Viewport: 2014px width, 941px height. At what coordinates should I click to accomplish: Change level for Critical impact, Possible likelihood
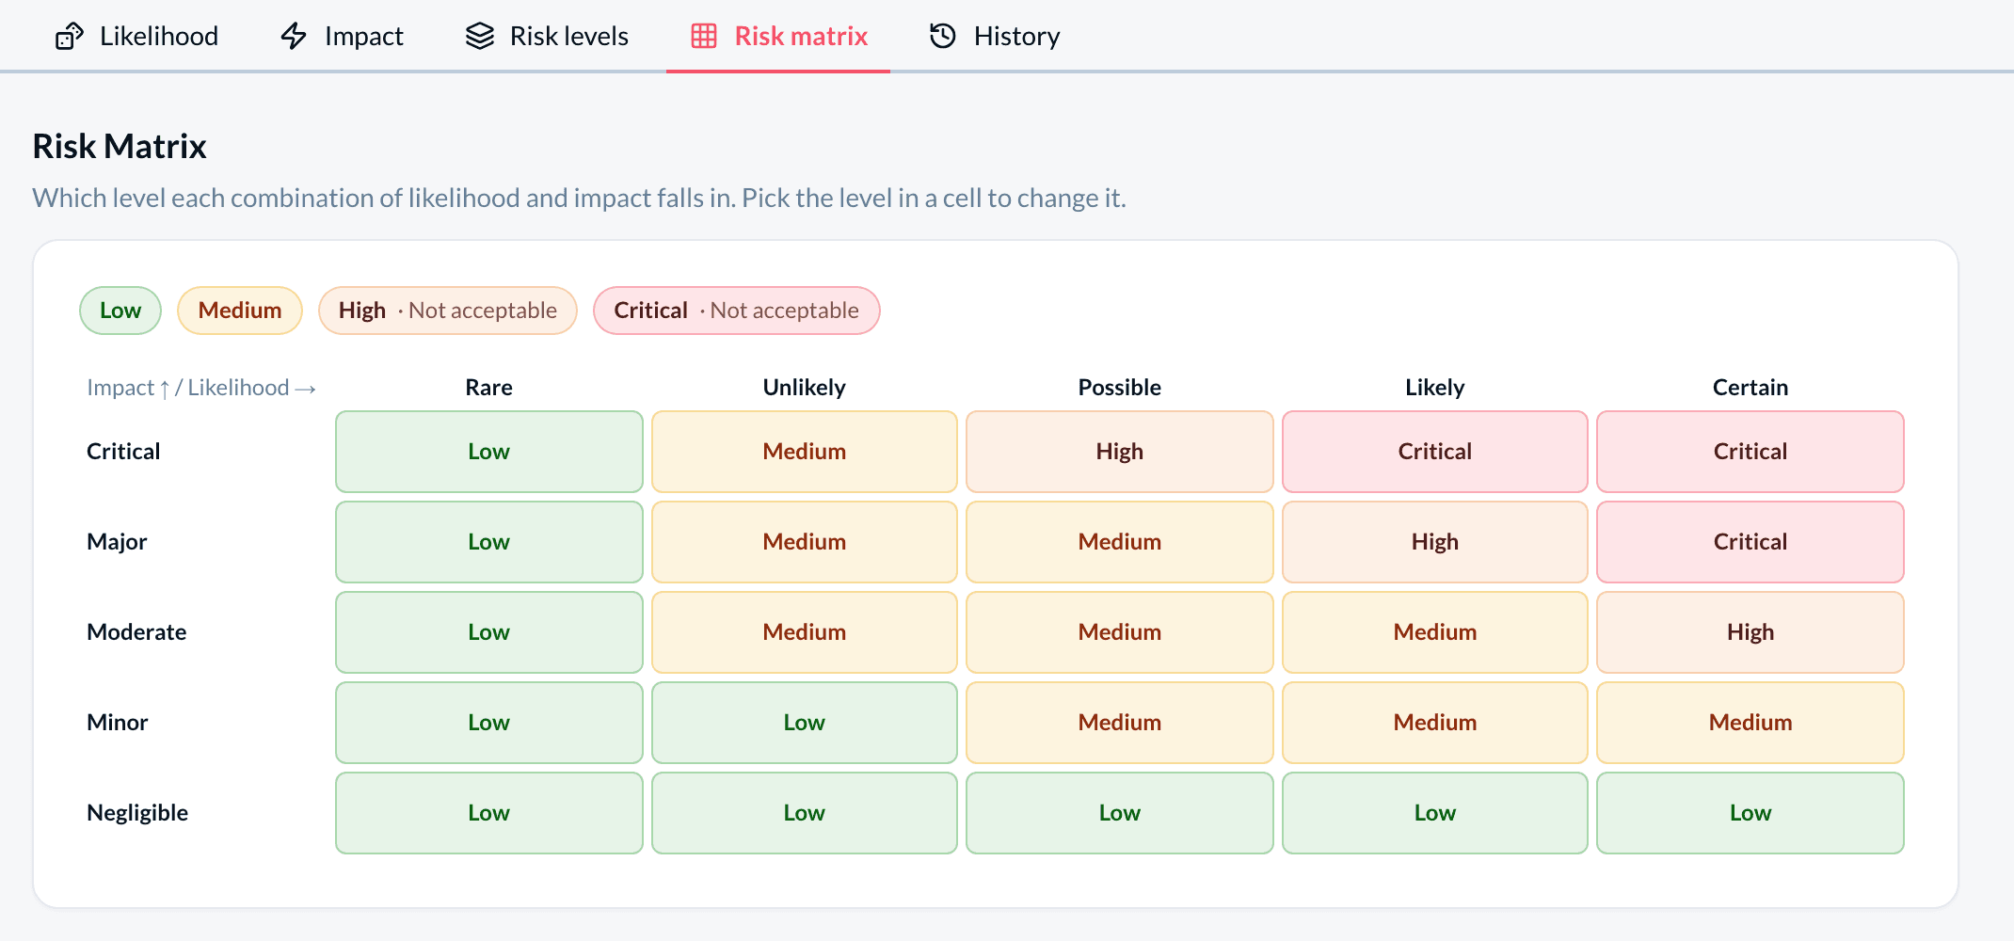(x=1120, y=452)
